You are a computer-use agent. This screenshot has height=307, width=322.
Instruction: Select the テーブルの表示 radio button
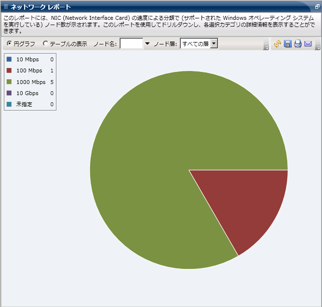(x=45, y=43)
